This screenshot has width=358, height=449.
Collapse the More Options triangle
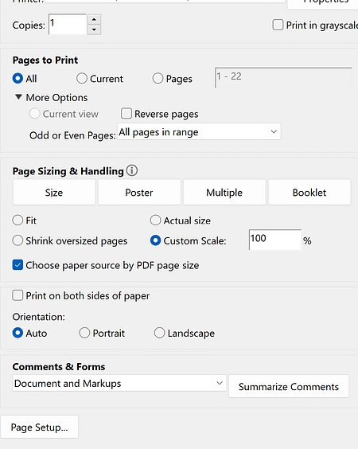pyautogui.click(x=18, y=97)
